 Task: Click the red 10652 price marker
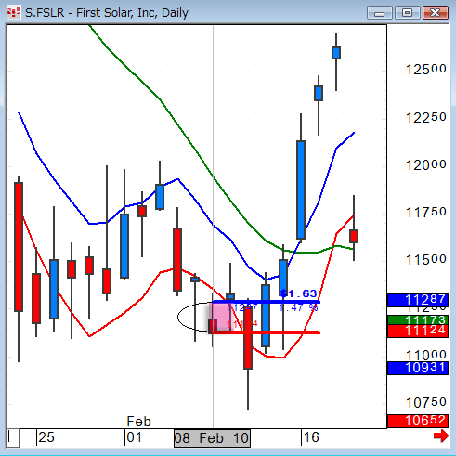418,421
